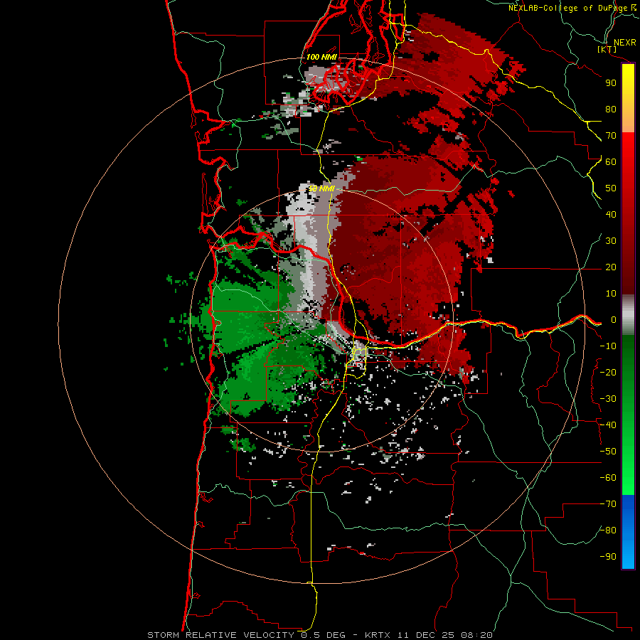Click the [KT] units label
The width and height of the screenshot is (640, 640).
tap(607, 49)
